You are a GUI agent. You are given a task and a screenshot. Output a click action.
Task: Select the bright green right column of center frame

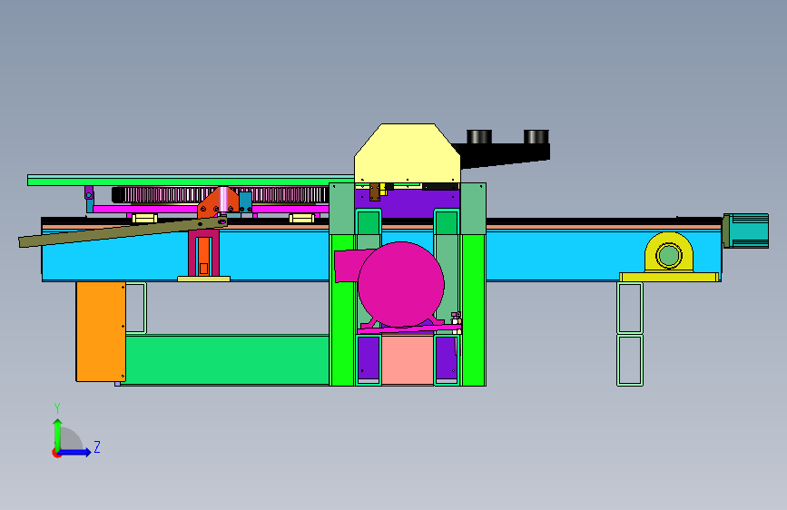473,309
